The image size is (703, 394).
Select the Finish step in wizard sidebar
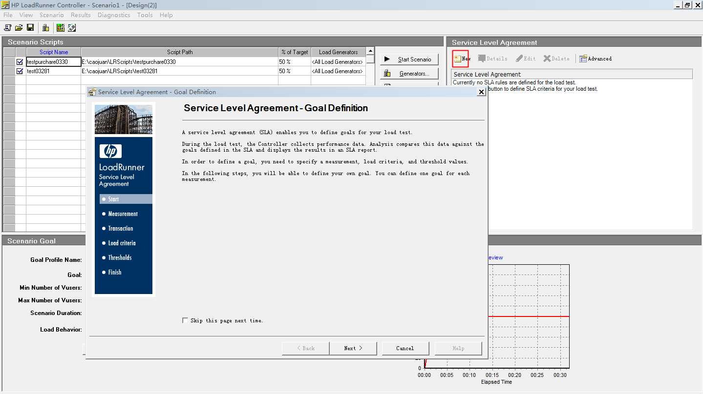click(x=115, y=272)
